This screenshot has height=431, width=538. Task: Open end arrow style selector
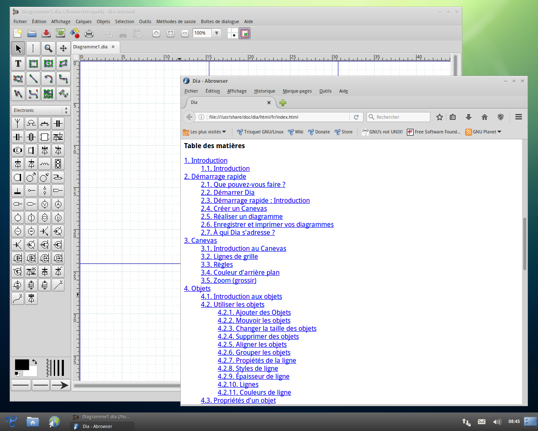tap(60, 385)
